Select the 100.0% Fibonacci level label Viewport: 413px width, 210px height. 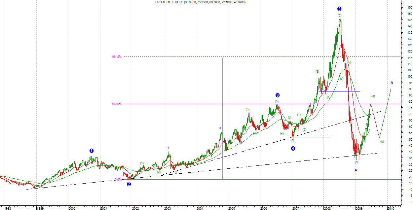point(116,104)
